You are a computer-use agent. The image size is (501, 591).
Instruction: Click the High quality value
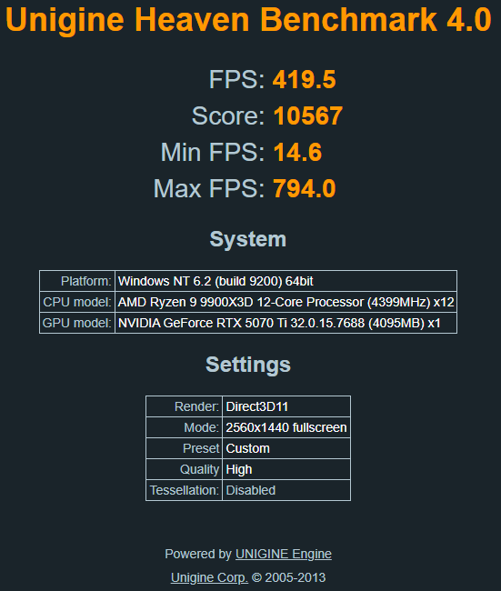tap(286, 470)
